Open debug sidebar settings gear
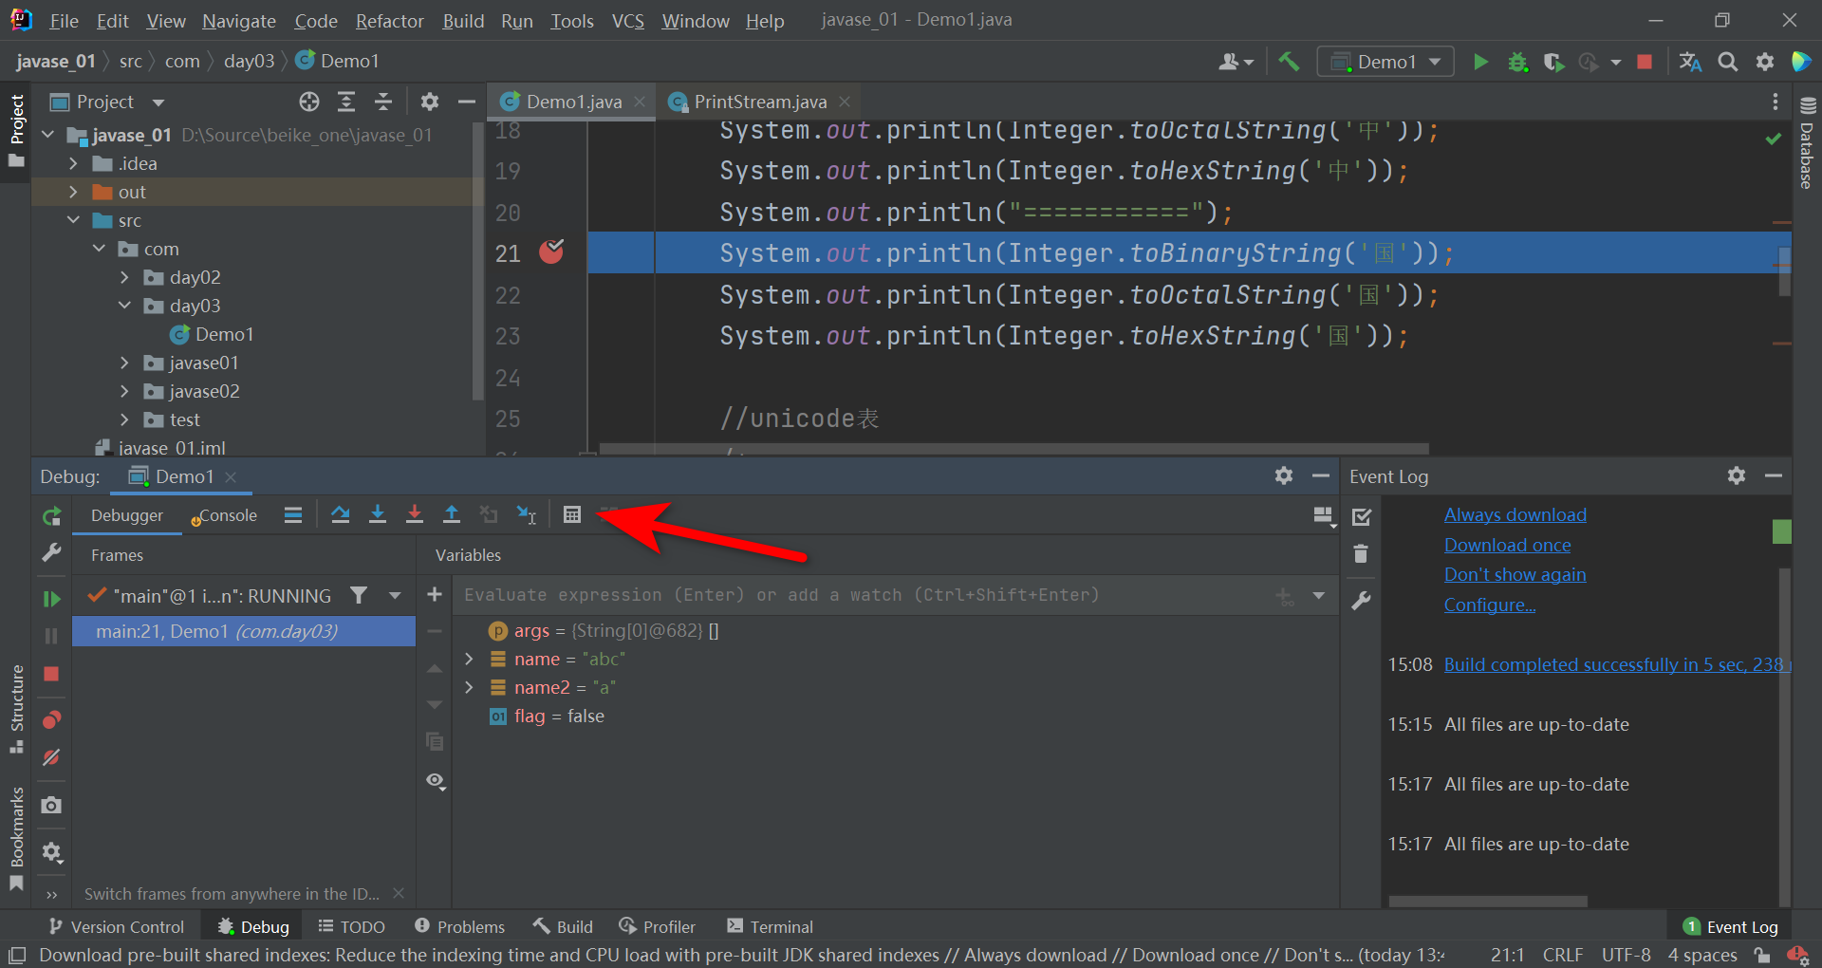 coord(51,852)
